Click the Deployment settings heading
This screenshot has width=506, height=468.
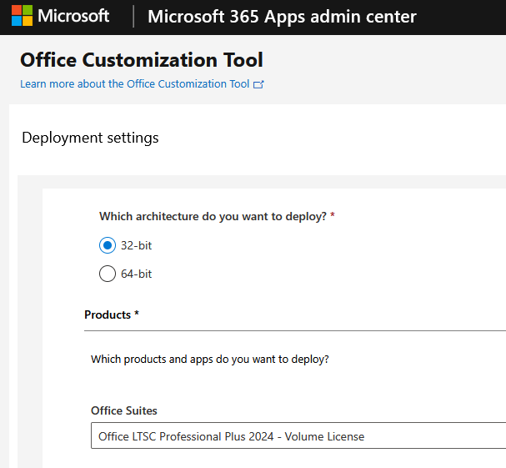[x=90, y=138]
